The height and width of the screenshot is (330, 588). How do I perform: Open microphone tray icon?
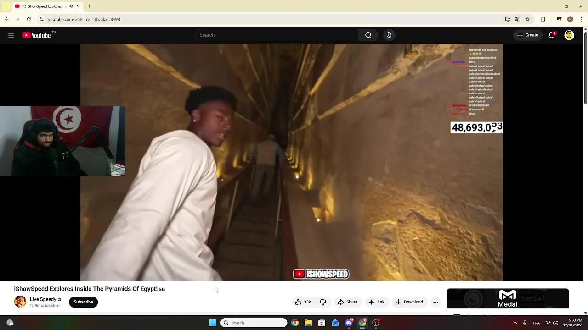pos(525,323)
